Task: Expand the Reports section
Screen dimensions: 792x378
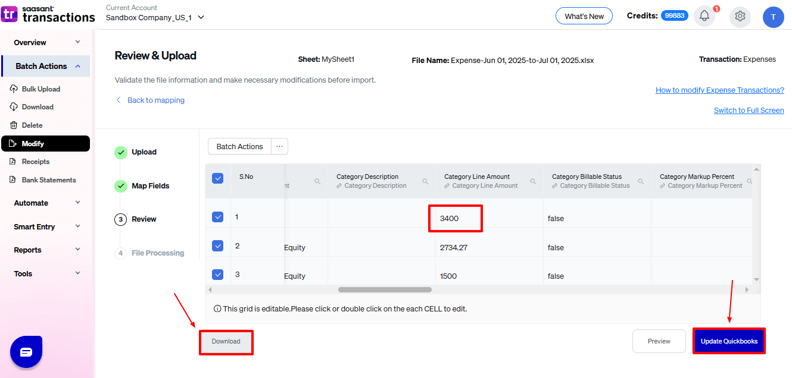Action: [27, 250]
